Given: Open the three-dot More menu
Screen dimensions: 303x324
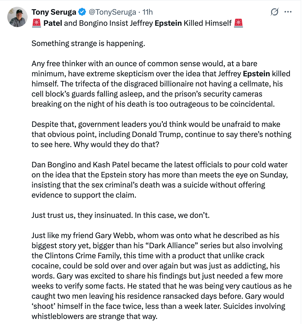Looking at the screenshot, I should 288,12.
